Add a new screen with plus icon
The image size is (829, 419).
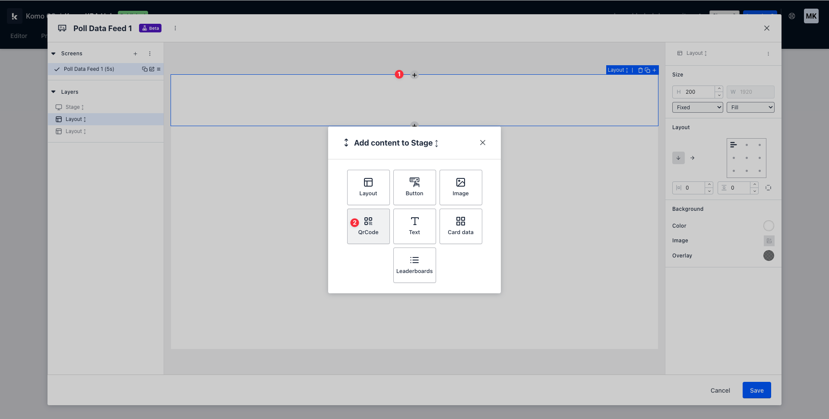click(135, 54)
